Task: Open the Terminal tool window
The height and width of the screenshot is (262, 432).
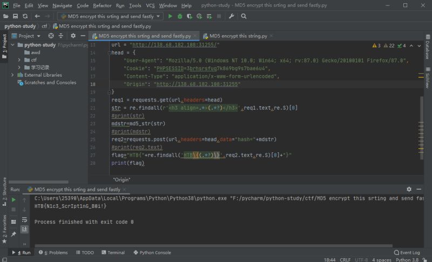Action: tap(113, 253)
